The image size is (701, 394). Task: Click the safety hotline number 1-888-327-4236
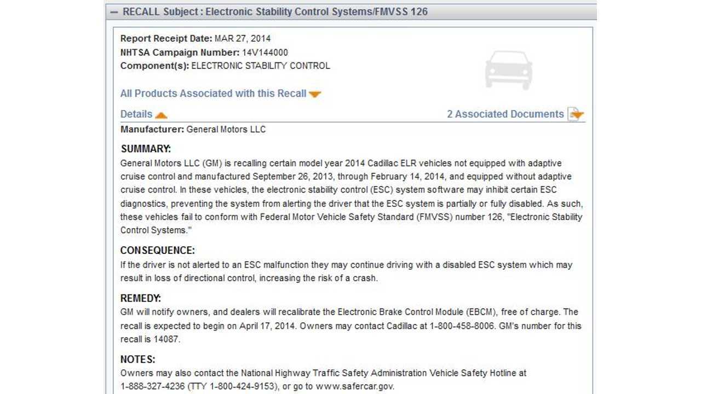tap(153, 386)
